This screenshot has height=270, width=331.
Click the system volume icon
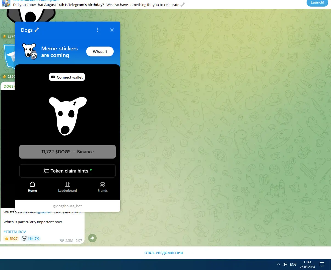[285, 265]
